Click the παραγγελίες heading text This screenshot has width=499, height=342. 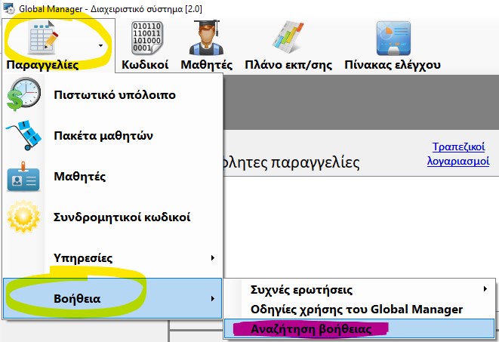coord(315,163)
